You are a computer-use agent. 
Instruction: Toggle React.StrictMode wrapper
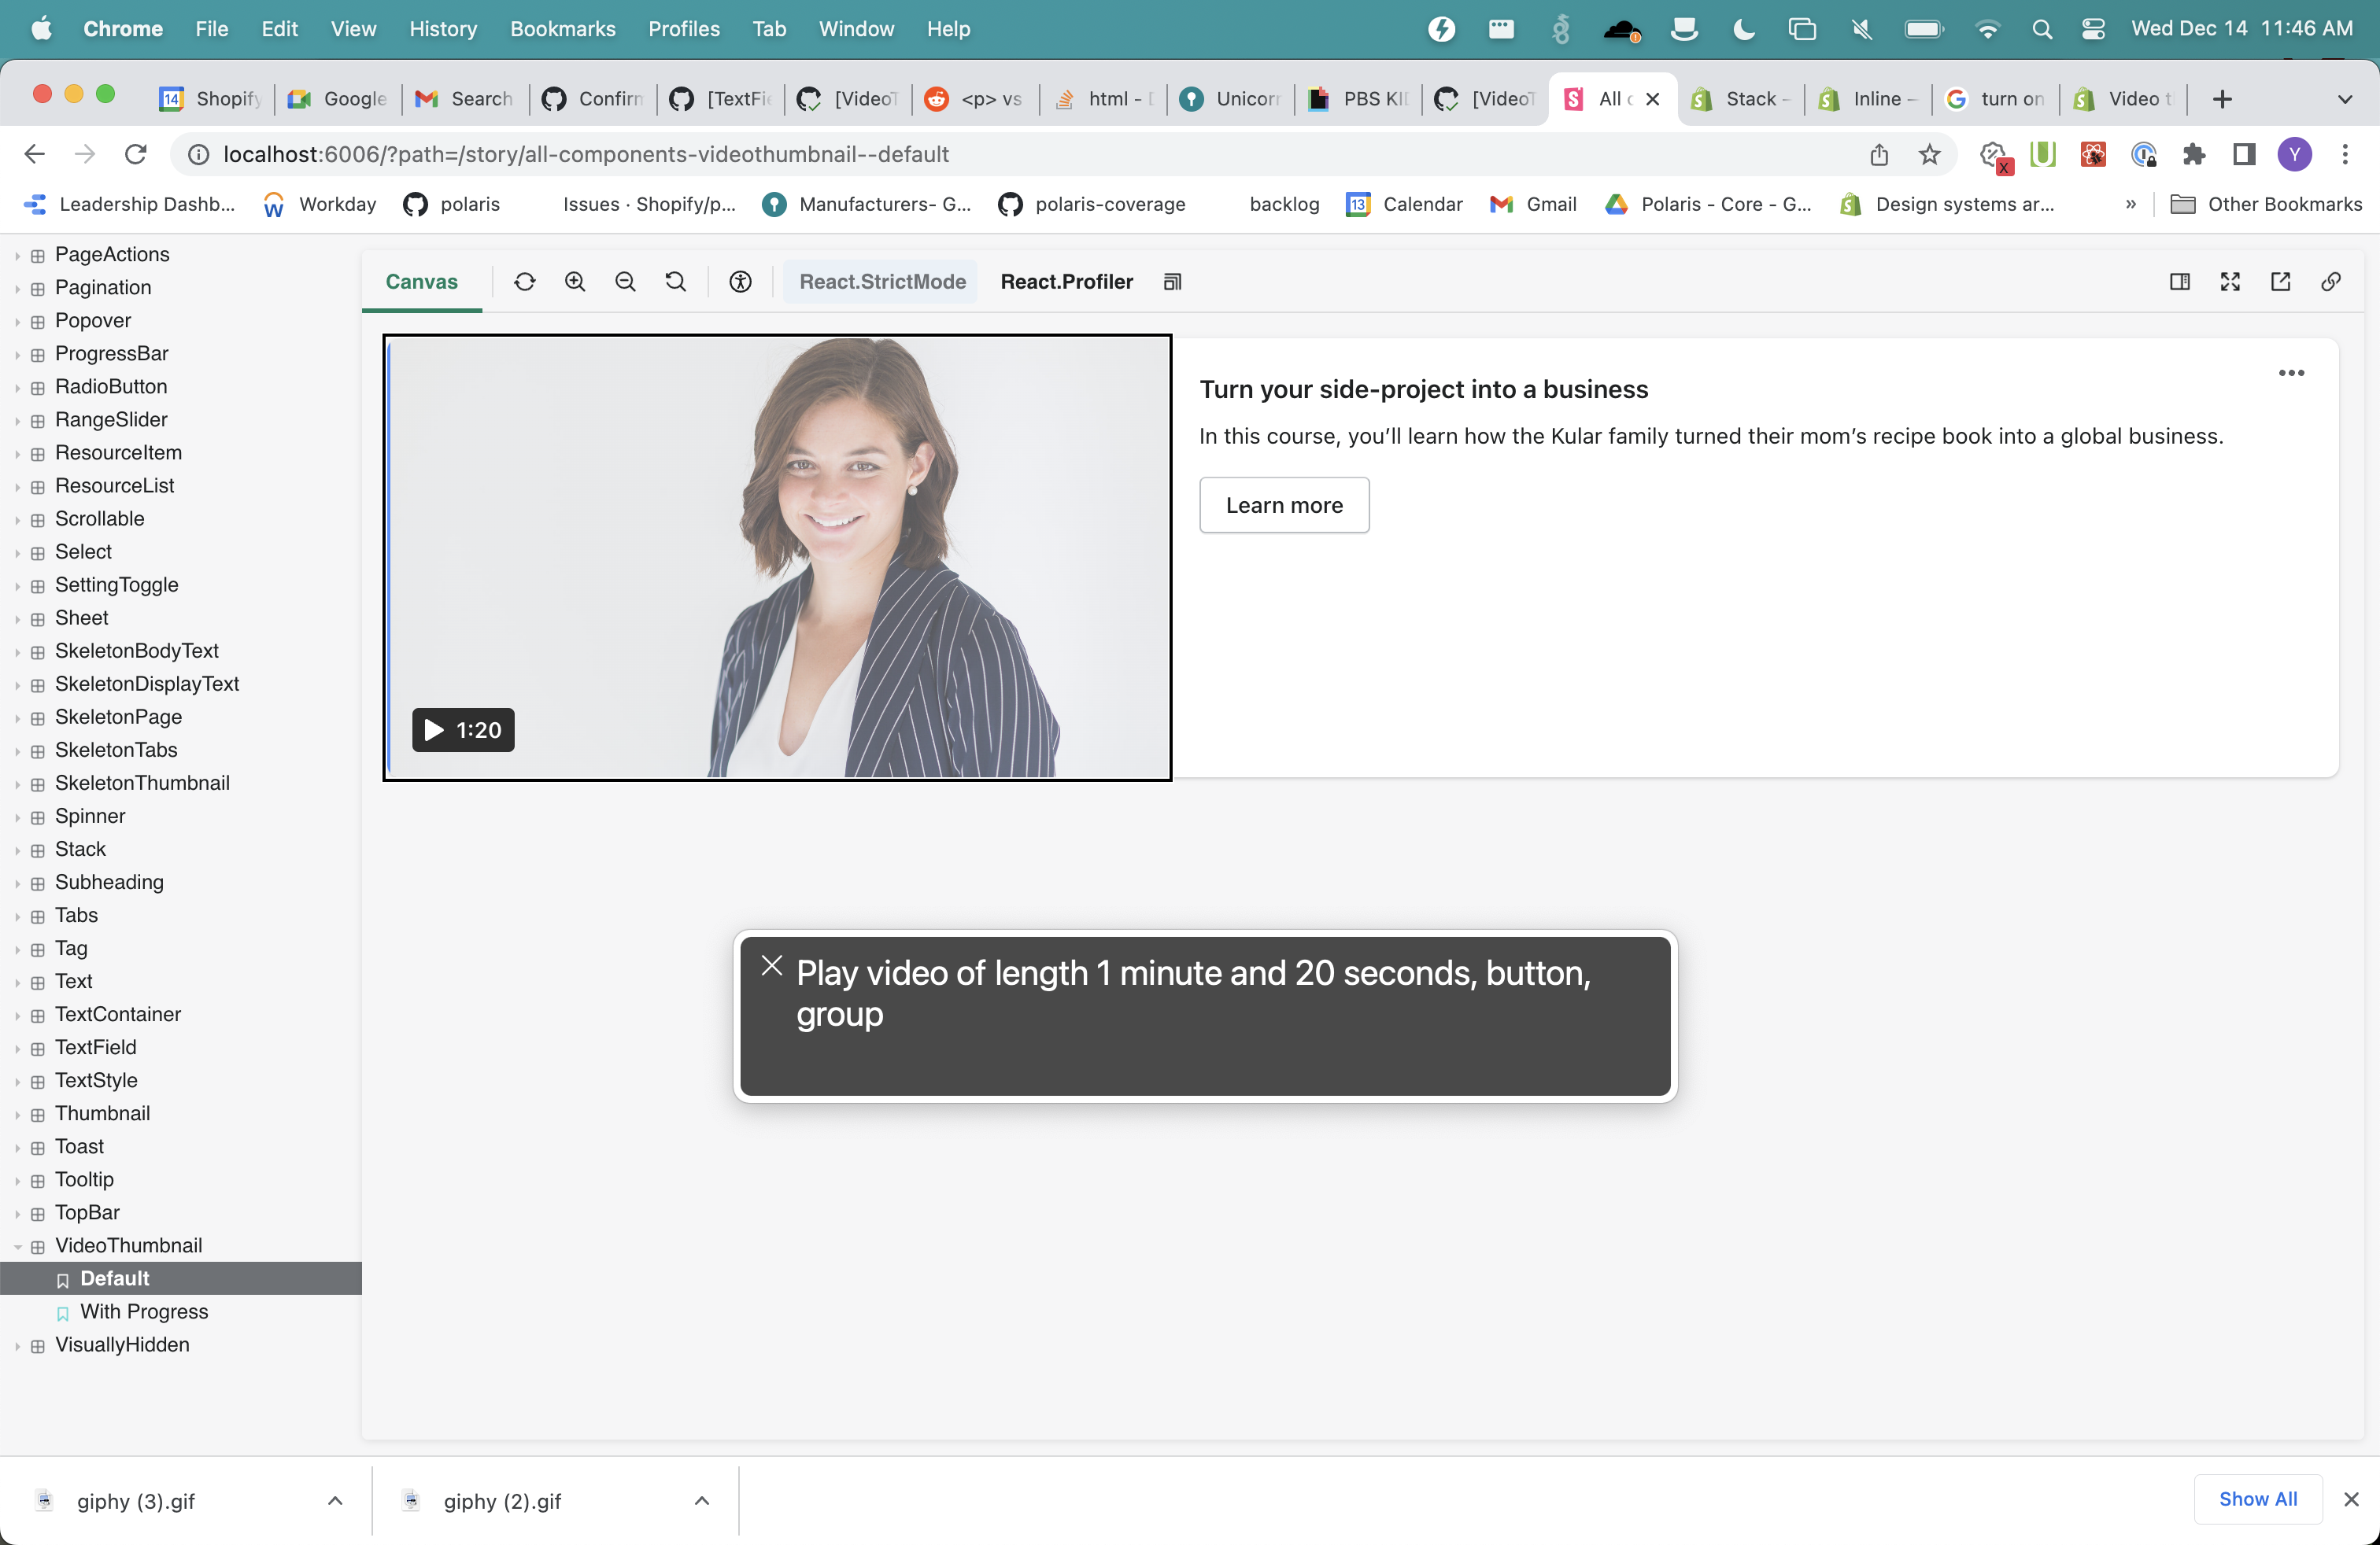pos(881,282)
